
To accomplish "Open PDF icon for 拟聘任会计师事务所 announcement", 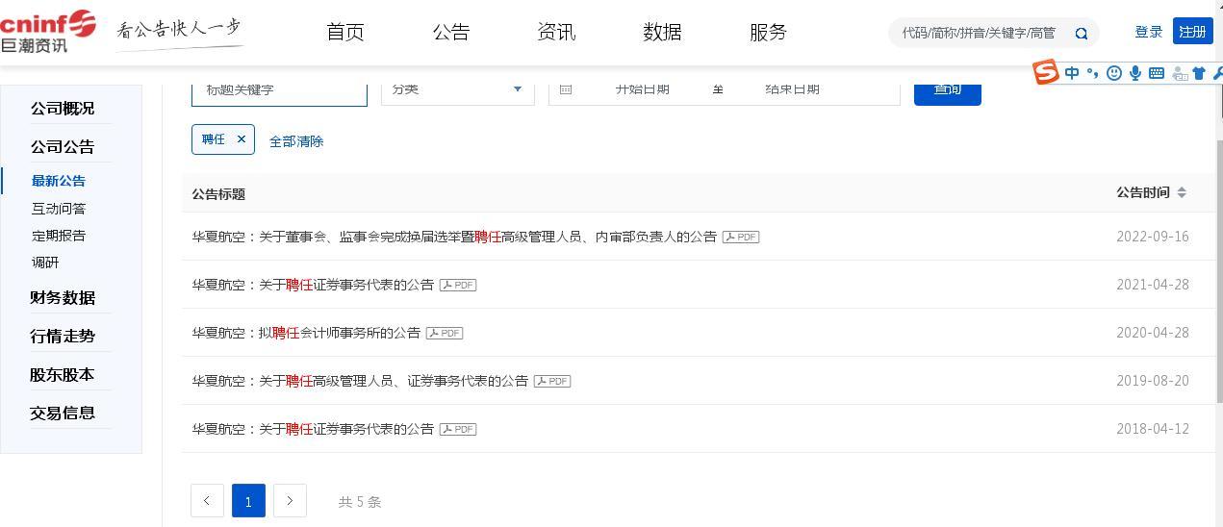I will tap(445, 333).
